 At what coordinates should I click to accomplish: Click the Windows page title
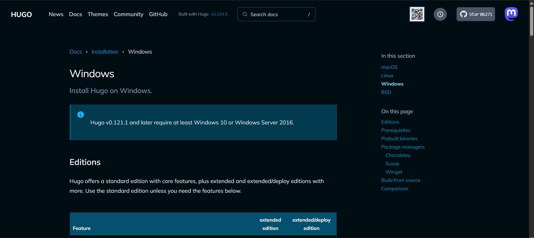(x=92, y=74)
